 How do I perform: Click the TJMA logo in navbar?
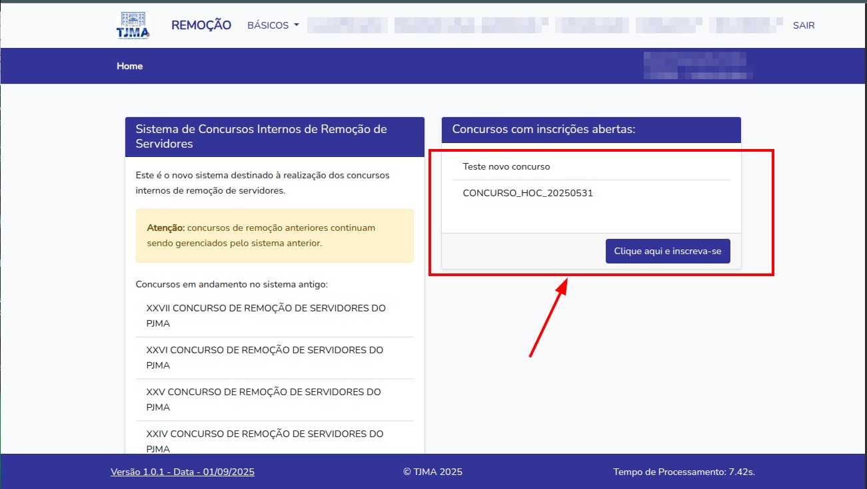[x=133, y=26]
